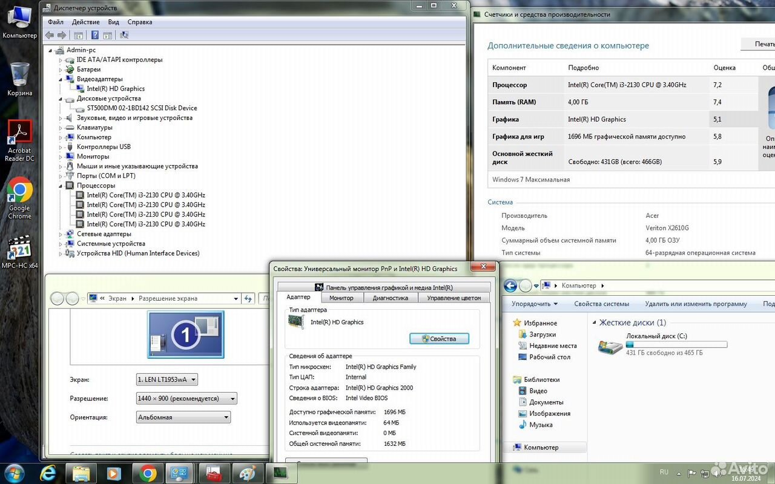Click the Процессор row in performance table
This screenshot has height=484, width=775.
[622, 85]
